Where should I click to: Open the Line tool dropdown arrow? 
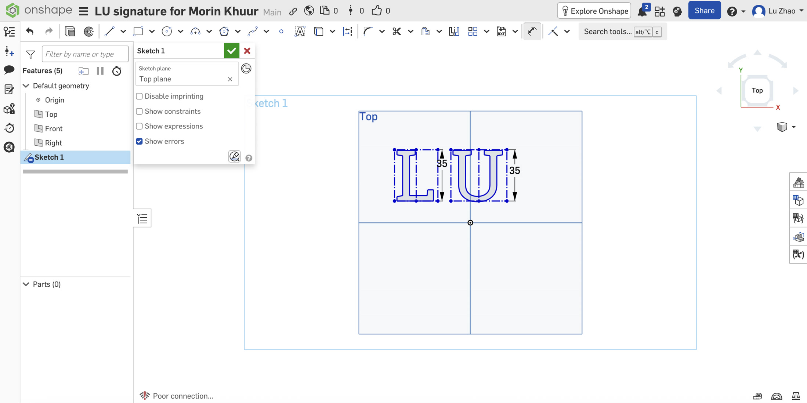123,32
